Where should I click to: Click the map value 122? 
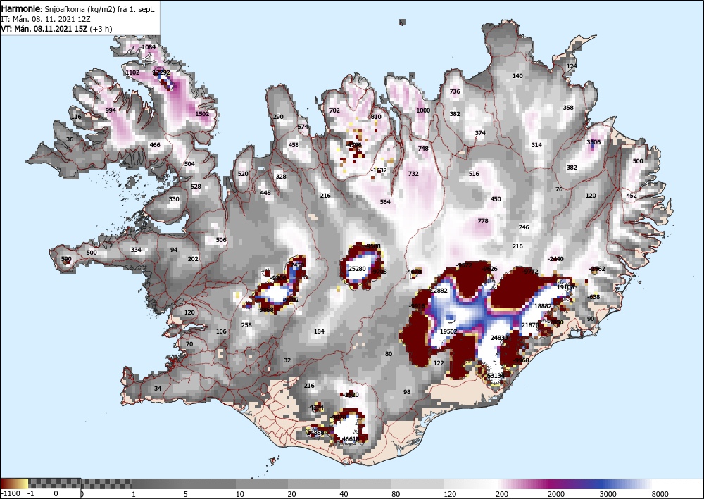[x=439, y=363]
